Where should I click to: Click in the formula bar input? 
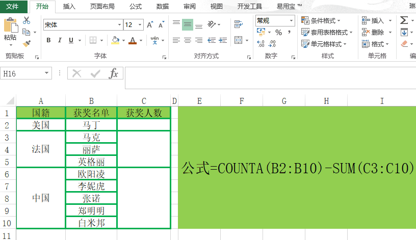click(270, 78)
